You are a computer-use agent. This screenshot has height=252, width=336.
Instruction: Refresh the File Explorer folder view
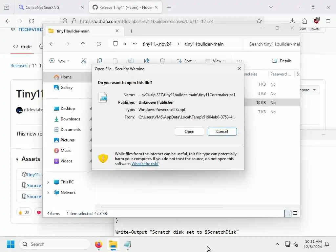[x=98, y=44]
